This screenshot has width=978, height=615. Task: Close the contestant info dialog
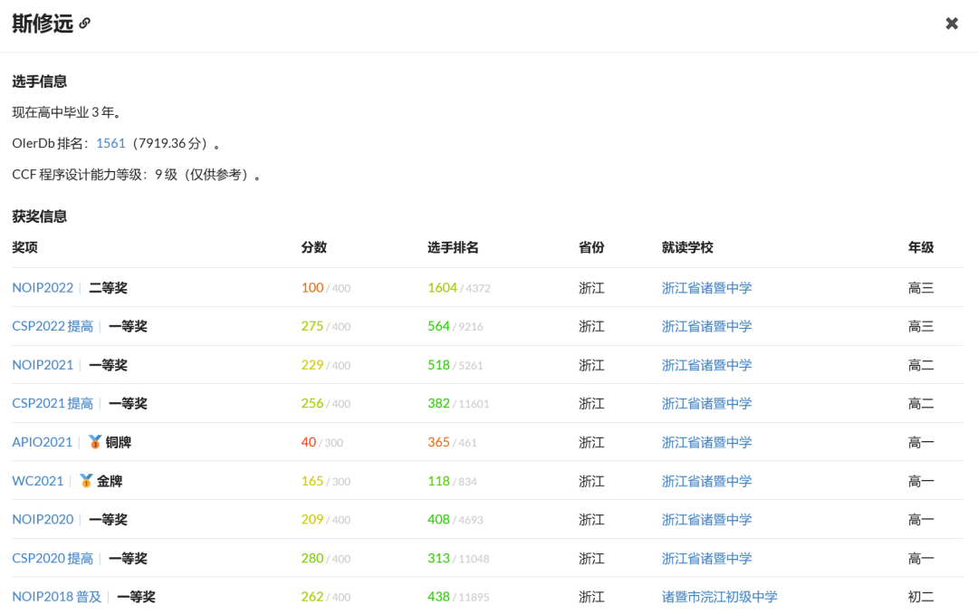pyautogui.click(x=952, y=24)
